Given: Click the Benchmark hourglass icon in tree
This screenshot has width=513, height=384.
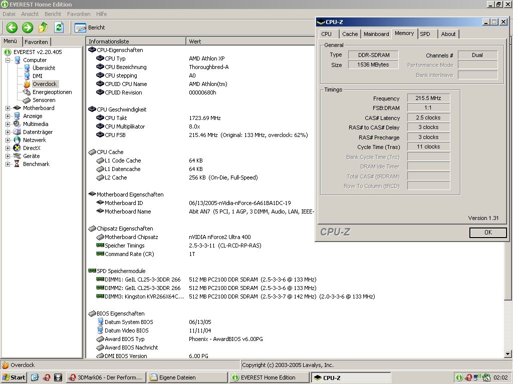Looking at the screenshot, I should 17,164.
